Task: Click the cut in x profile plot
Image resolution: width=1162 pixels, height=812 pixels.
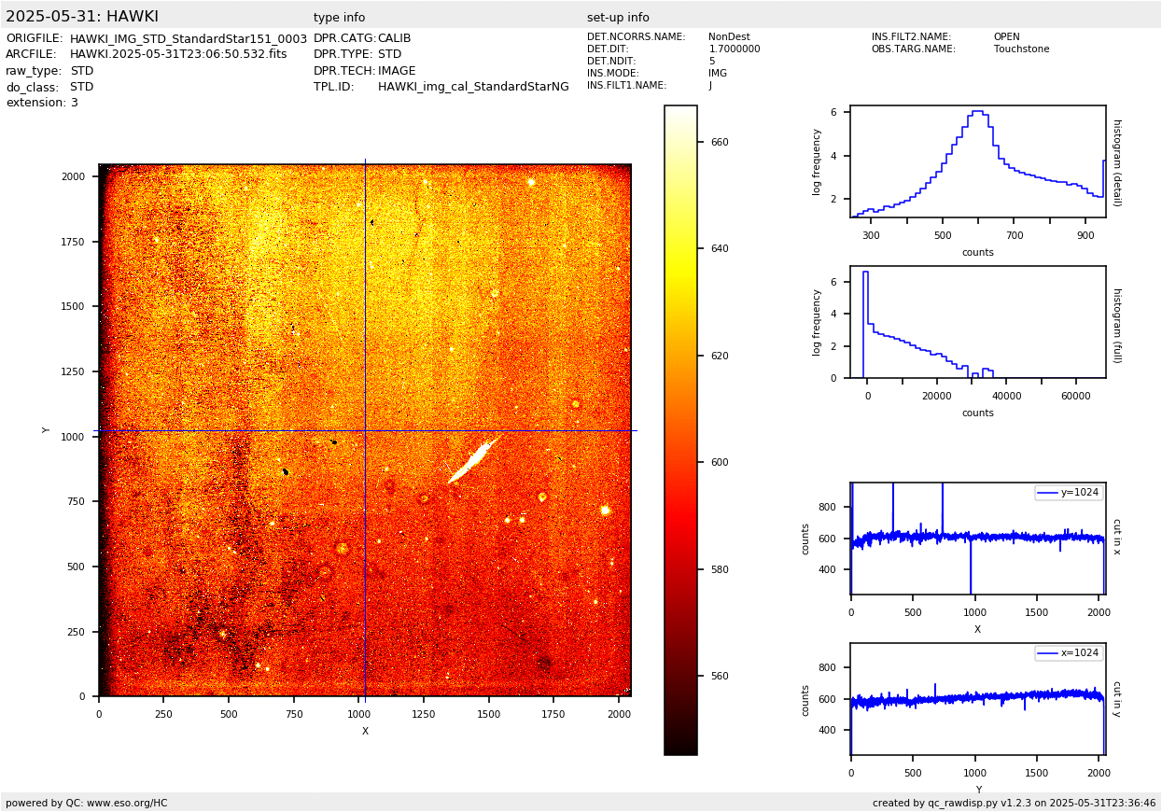Action: (x=977, y=539)
